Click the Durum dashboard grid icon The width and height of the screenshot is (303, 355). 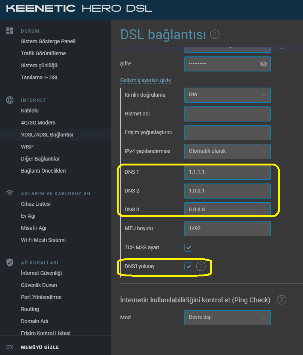(x=10, y=31)
